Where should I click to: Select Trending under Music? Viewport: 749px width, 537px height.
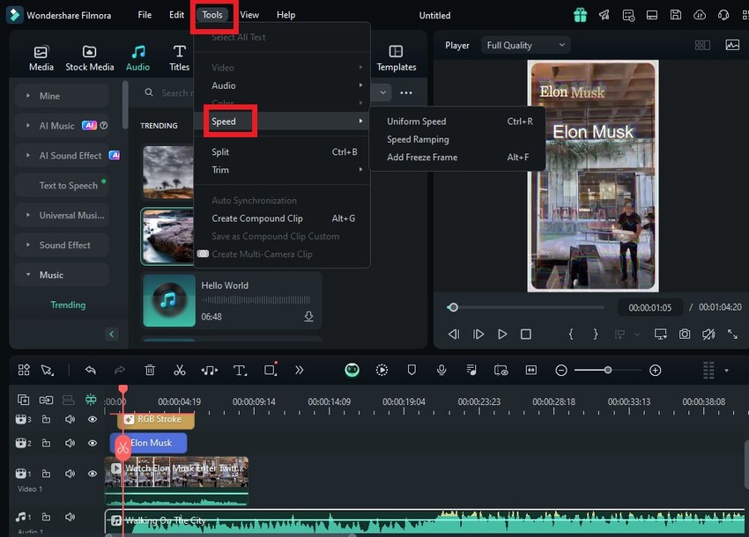(x=69, y=305)
